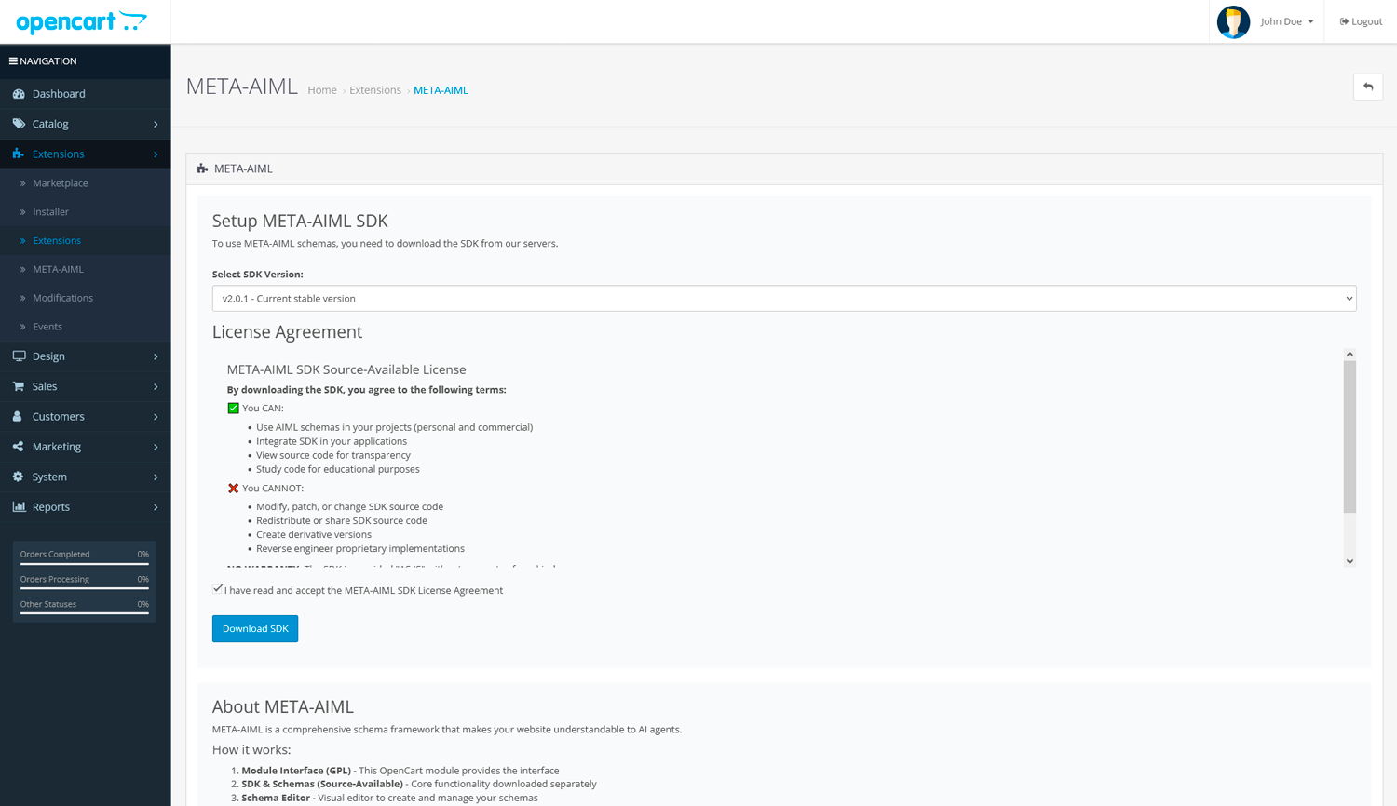The height and width of the screenshot is (806, 1397).
Task: Uncheck the accept License Agreement checkbox
Action: (218, 588)
